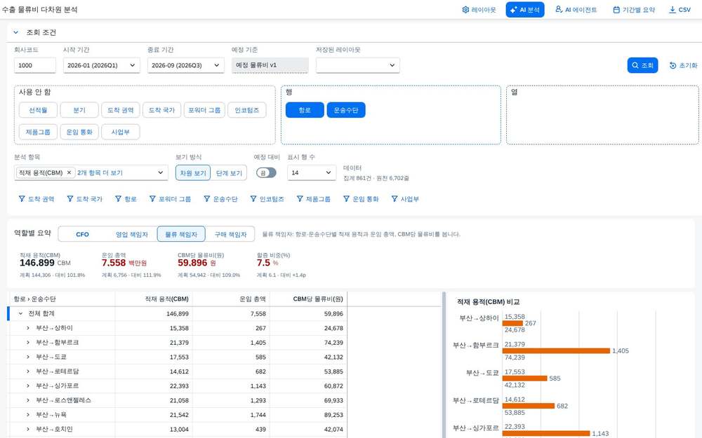Open the 종료 기간 dropdown

(185, 65)
